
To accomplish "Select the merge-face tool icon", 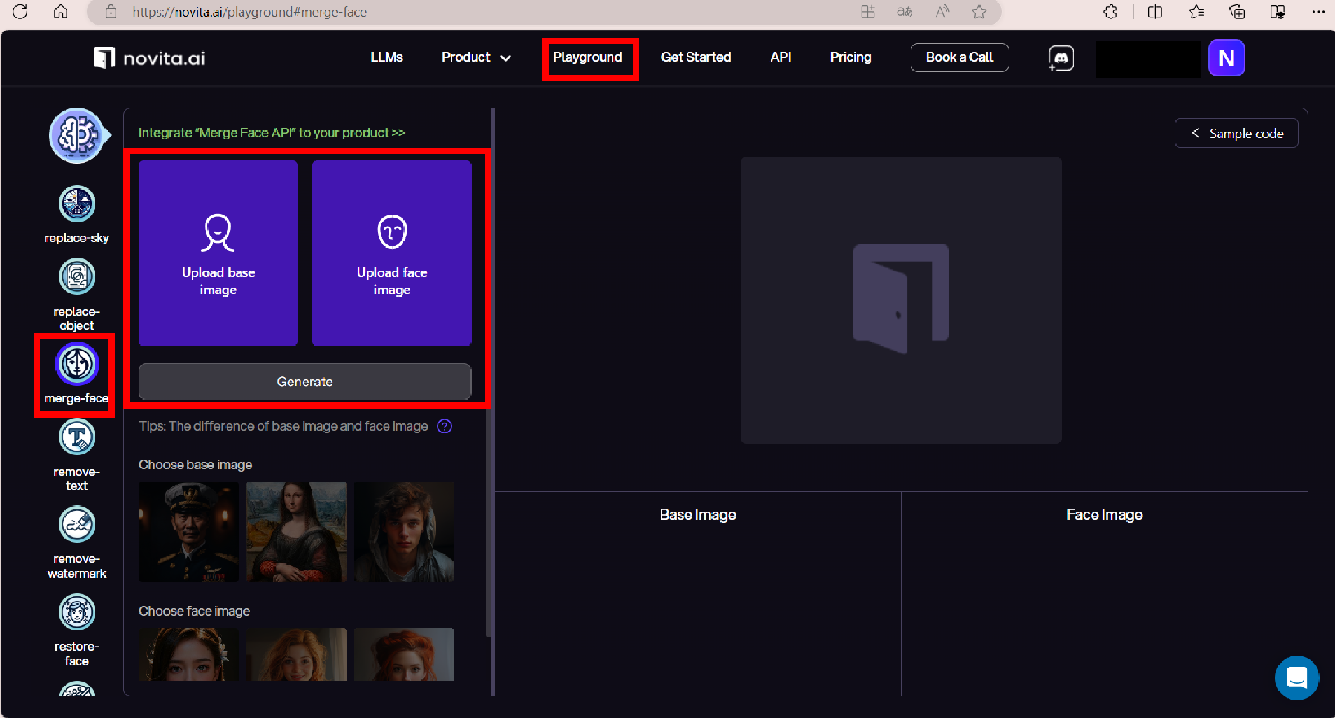I will [x=77, y=364].
